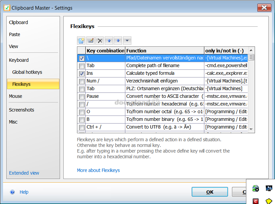
Task: Select the Calculate typed formula row
Action: click(162, 73)
